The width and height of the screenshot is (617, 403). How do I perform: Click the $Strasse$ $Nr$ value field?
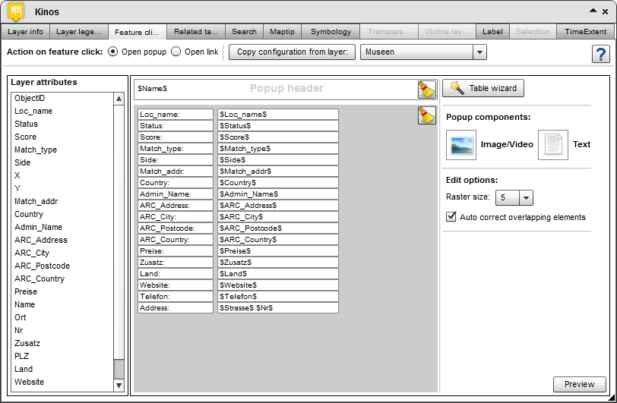click(278, 308)
